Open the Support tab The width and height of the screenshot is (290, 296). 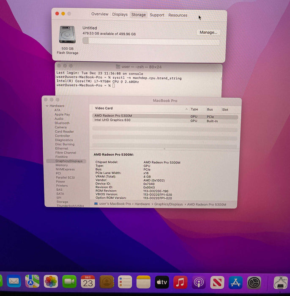[157, 15]
